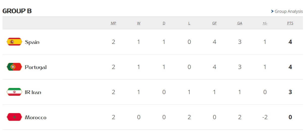
Task: Click the MP column header
Action: coord(113,23)
